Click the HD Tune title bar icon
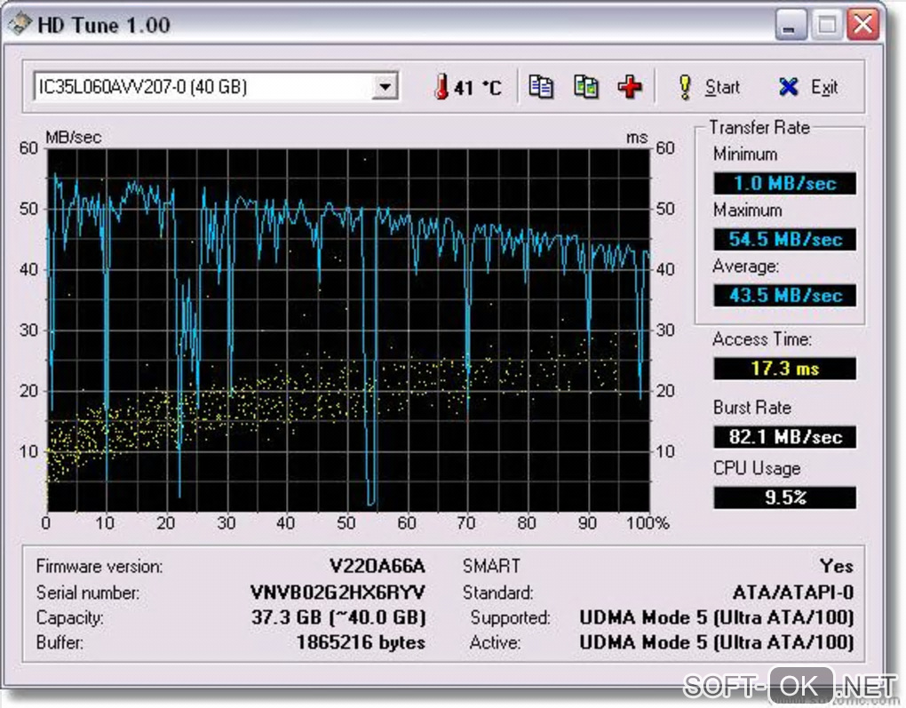906x708 pixels. (20, 24)
